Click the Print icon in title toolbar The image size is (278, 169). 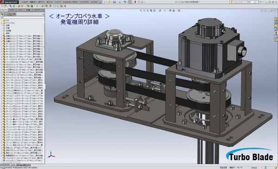click(120, 2)
